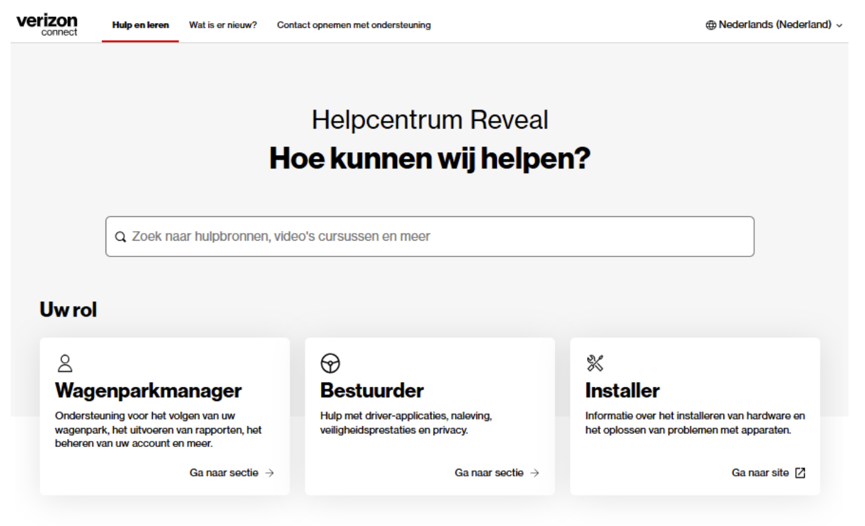This screenshot has height=526, width=865.
Task: Click the Bestuurder description about driver-applicaties
Action: click(x=406, y=423)
